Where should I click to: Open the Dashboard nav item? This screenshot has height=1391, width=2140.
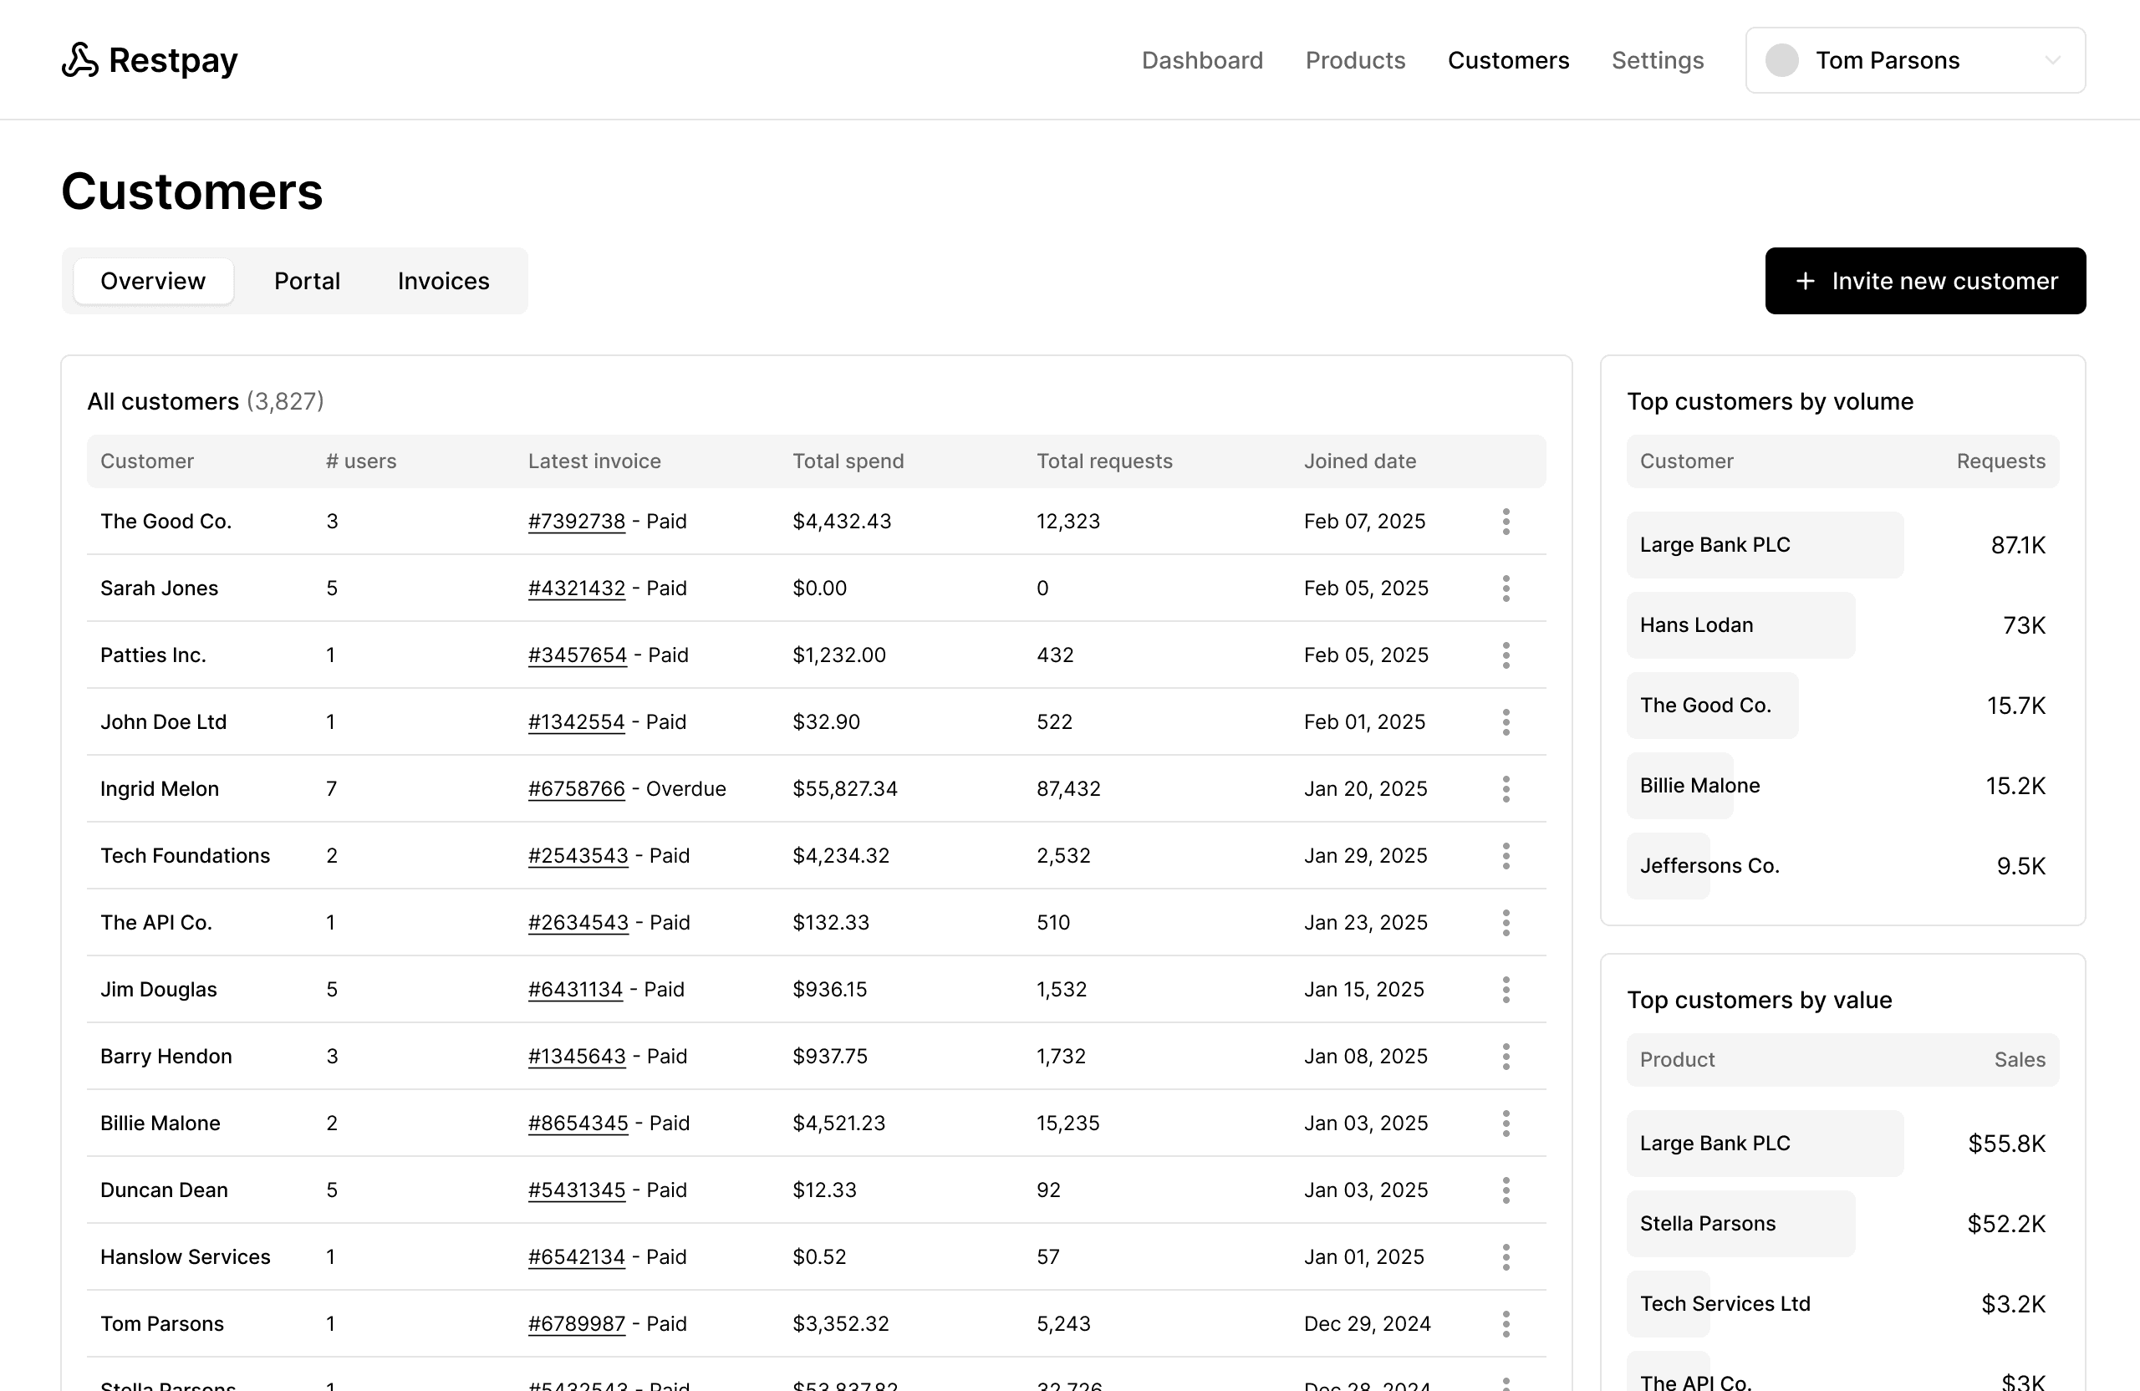tap(1202, 60)
